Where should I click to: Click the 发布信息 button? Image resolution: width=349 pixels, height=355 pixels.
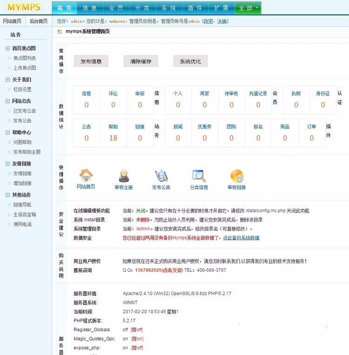[x=91, y=61]
